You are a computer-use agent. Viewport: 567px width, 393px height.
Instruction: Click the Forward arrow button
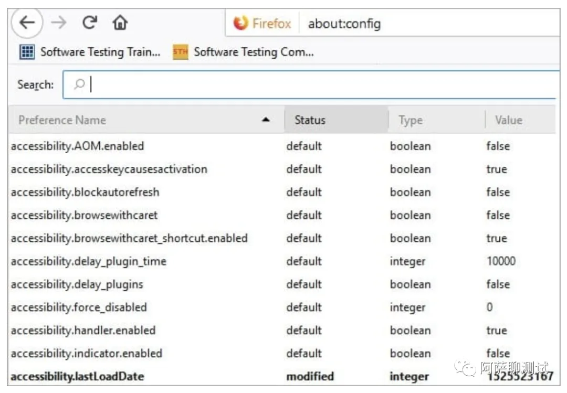click(x=59, y=23)
